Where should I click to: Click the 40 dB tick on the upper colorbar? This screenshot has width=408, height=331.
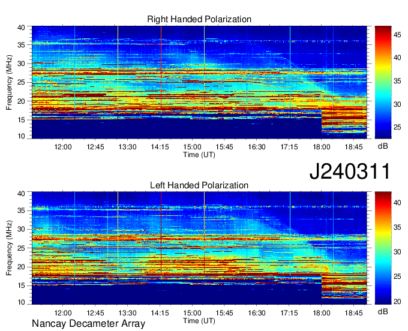click(x=397, y=58)
